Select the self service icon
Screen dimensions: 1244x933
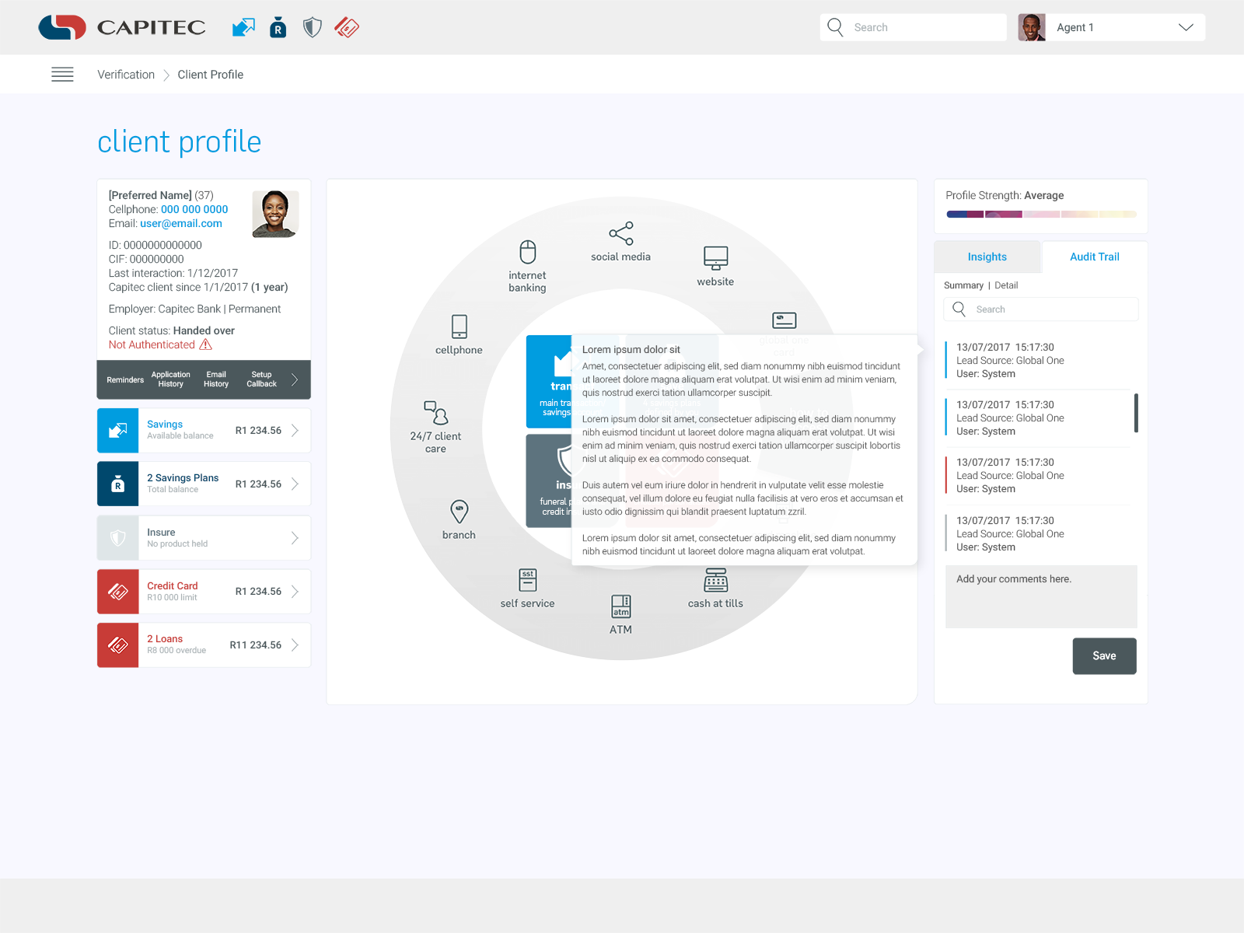tap(528, 580)
